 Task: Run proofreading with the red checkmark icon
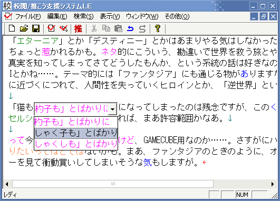(x=52, y=28)
